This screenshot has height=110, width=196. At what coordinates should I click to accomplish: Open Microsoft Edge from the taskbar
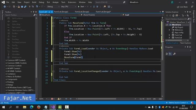point(32,107)
